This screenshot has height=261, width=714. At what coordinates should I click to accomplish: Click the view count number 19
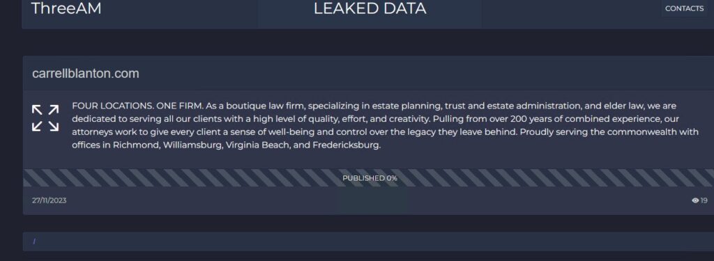704,200
